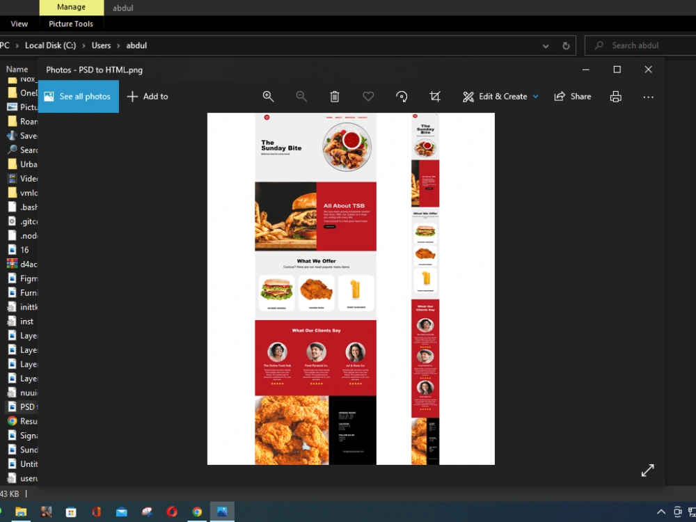
Task: Click the zoom out magnifier icon
Action: pos(301,96)
